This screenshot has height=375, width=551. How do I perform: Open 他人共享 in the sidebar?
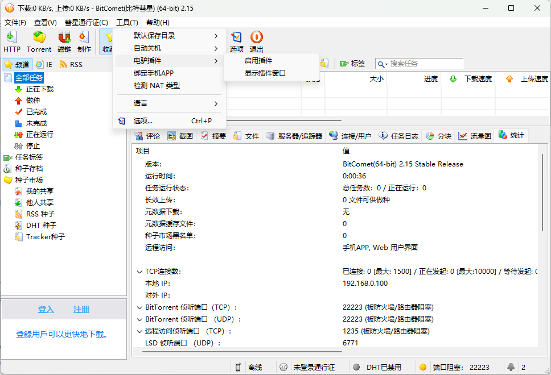(x=34, y=202)
